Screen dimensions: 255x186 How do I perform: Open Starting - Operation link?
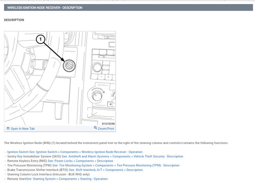(94, 179)
